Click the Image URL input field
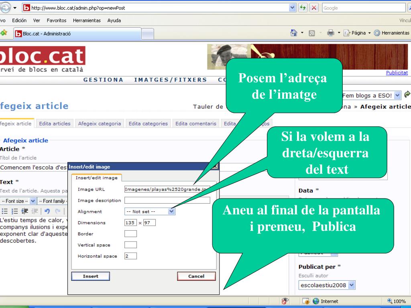Screen dimensions: 411x308 (x=167, y=189)
